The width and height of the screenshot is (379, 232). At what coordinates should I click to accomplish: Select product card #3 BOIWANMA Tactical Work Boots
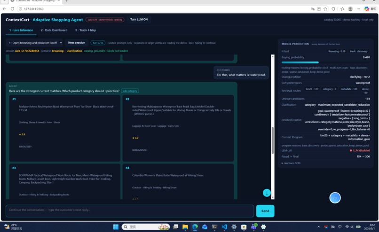pyautogui.click(x=64, y=182)
